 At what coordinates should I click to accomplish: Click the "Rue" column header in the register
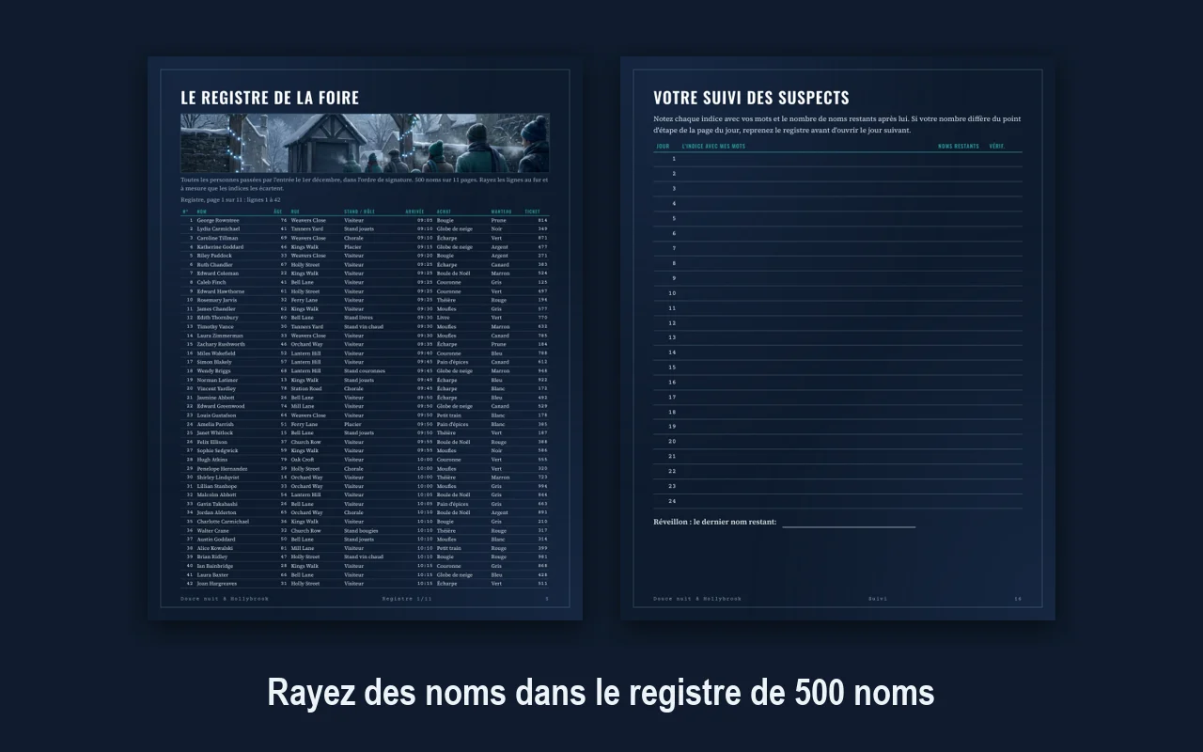[295, 211]
